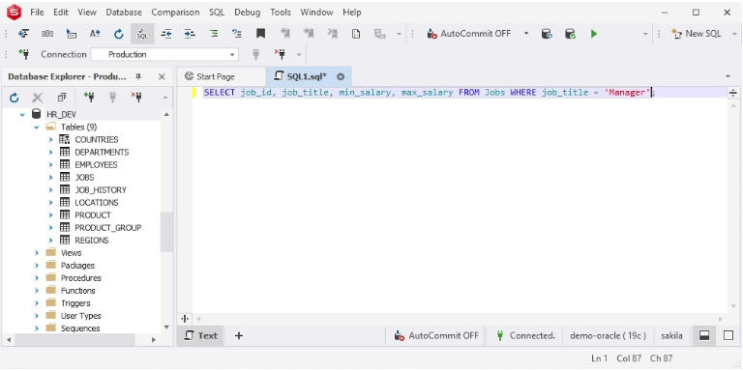Open the Comparison menu
Viewport: 743px width, 371px height.
point(175,13)
